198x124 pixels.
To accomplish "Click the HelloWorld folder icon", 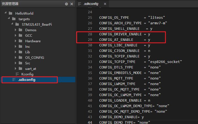I will tap(10, 13).
